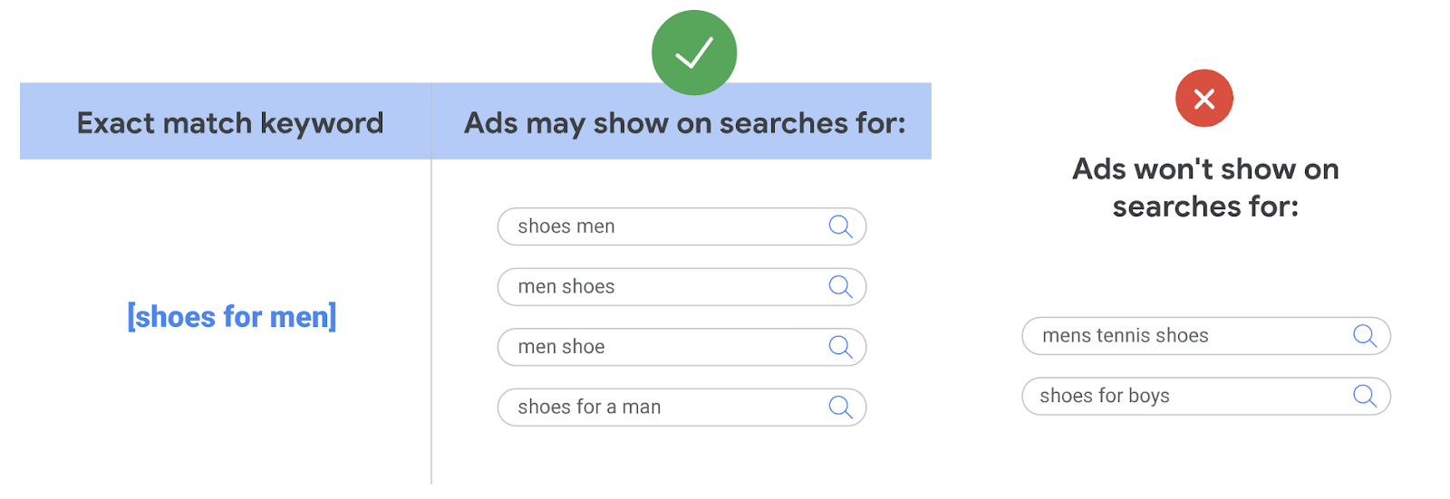This screenshot has width=1450, height=499.
Task: Click the [shoes for men] keyword text
Action: pyautogui.click(x=232, y=317)
